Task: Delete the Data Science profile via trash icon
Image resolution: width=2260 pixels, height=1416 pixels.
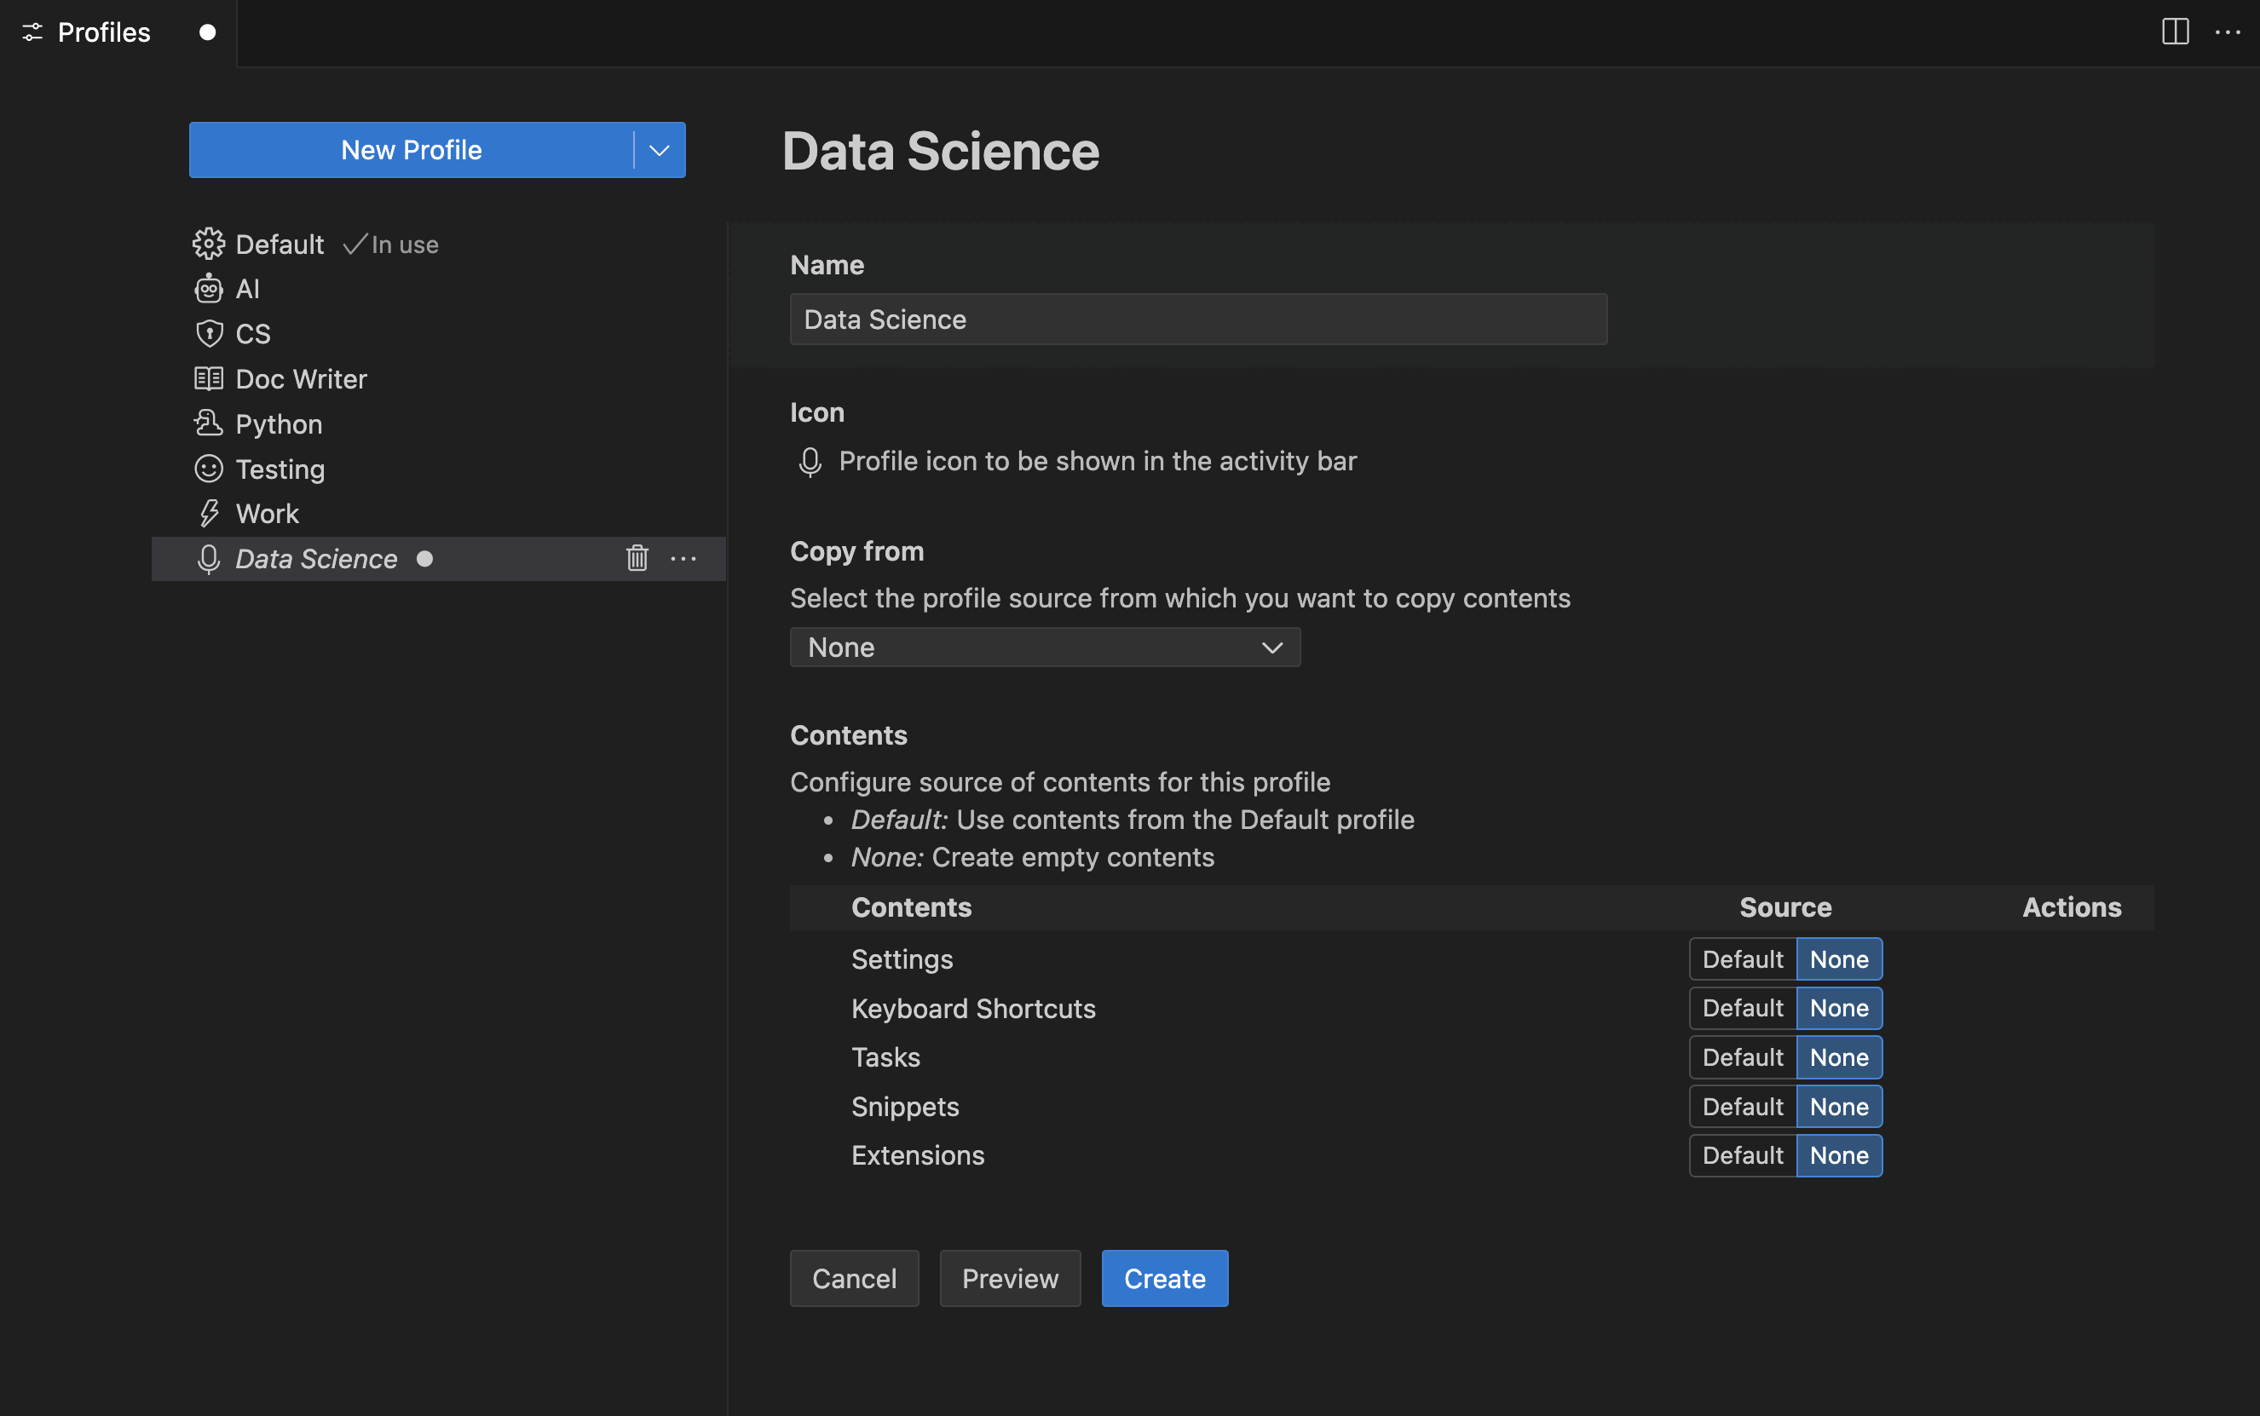Action: 637,558
